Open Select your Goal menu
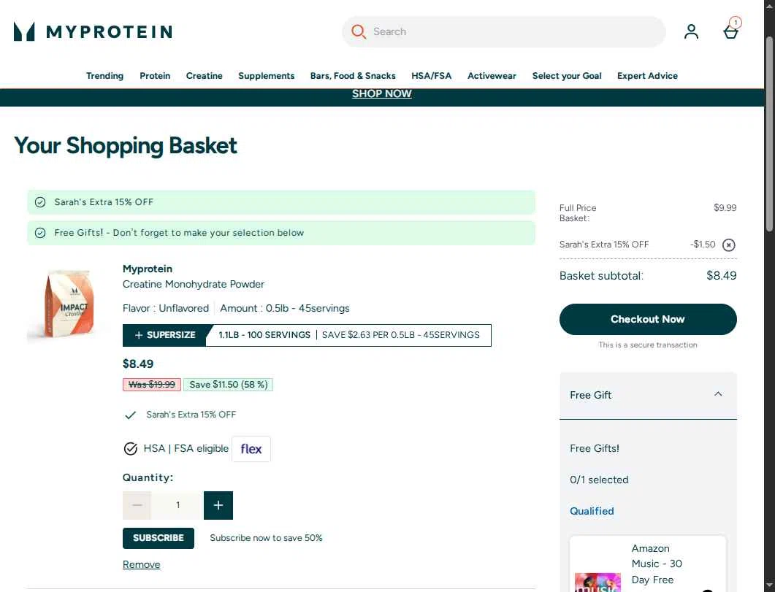 567,76
